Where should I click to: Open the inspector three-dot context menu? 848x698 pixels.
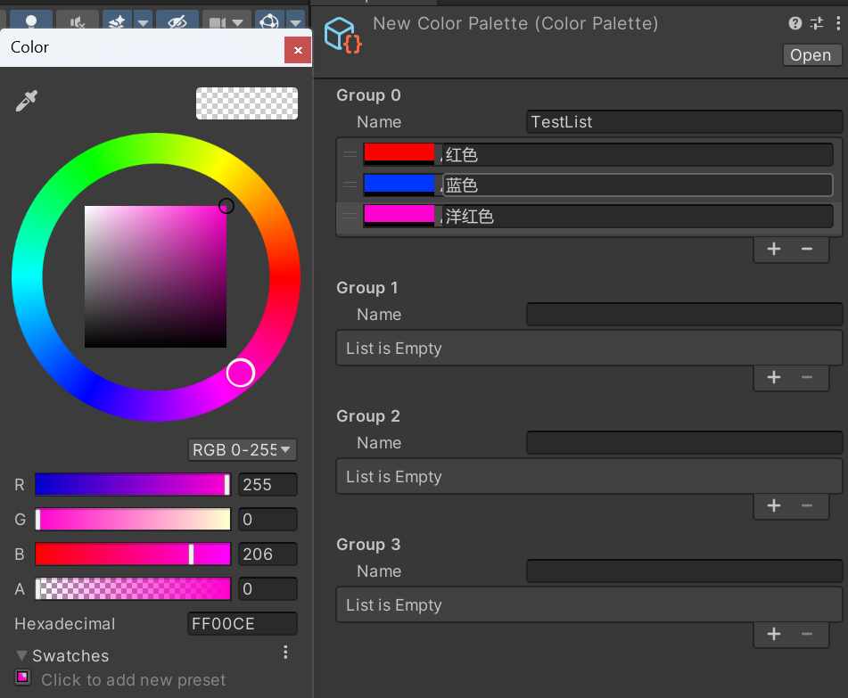836,24
